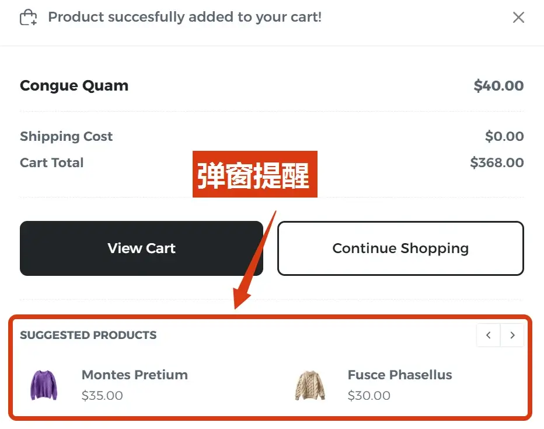The image size is (544, 429).
Task: Click the Suggested Products heading
Action: click(88, 335)
